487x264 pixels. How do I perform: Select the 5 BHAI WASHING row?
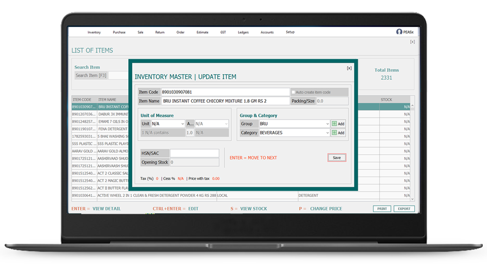pos(241,136)
